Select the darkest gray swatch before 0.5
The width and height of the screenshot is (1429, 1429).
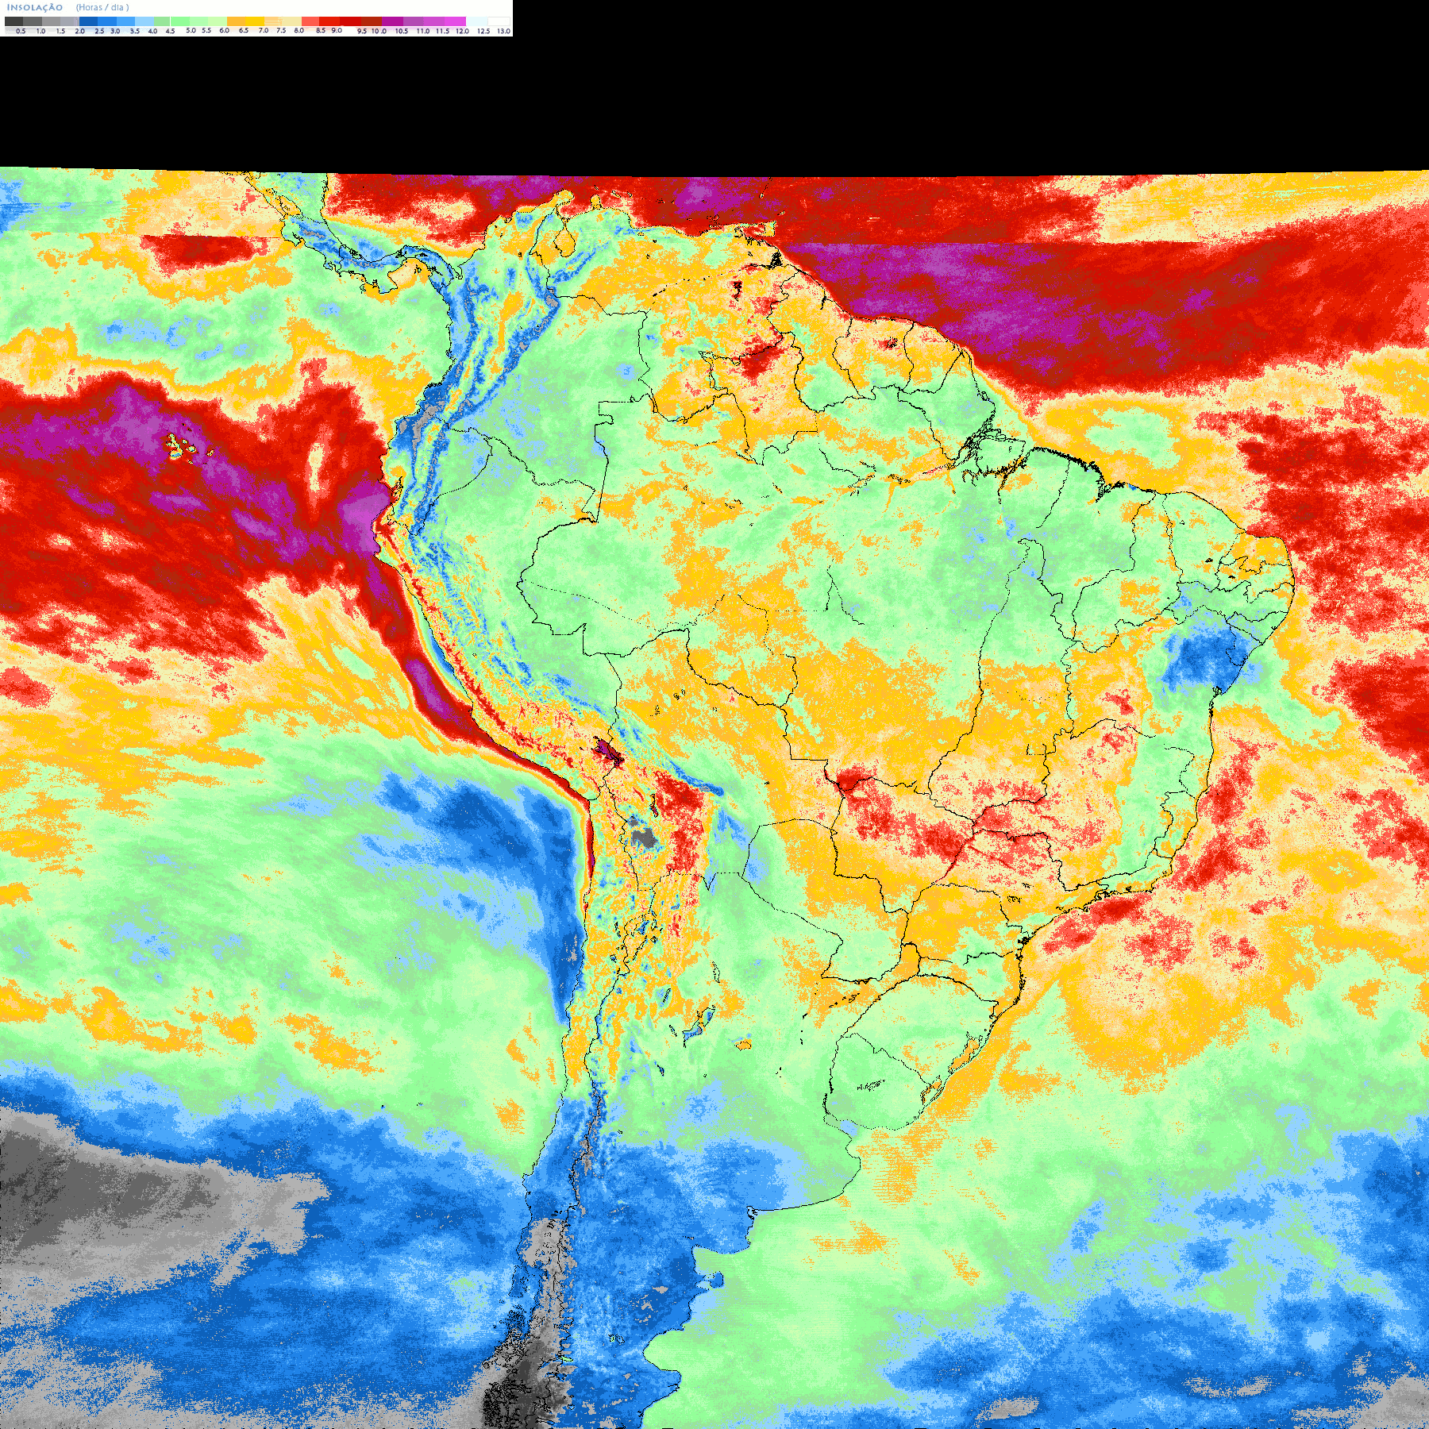(14, 21)
